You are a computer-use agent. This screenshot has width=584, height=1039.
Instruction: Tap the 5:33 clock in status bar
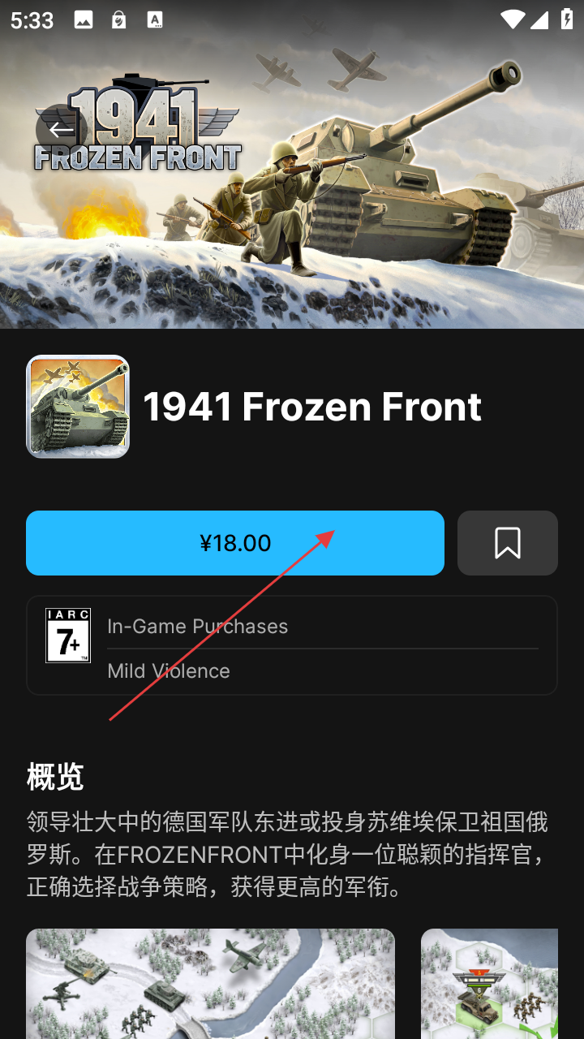point(32,20)
